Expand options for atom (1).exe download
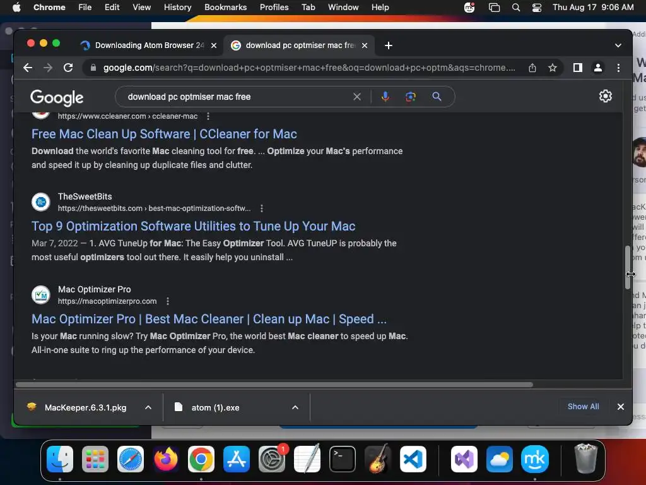646x485 pixels. point(295,407)
